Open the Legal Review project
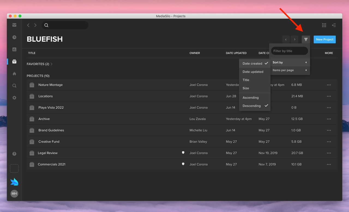Screen dimensions: 349x212 (48, 153)
